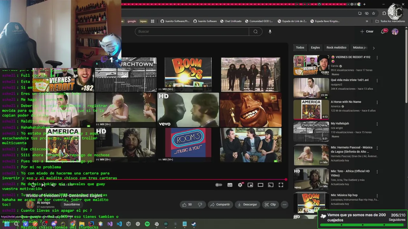Click the Compartir button
This screenshot has width=408, height=229.
coord(220,205)
